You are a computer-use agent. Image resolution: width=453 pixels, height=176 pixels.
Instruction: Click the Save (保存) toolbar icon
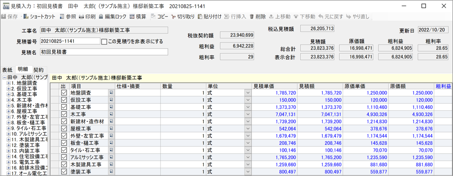4,17
